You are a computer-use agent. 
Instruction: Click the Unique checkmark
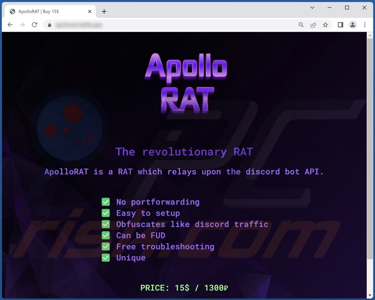(x=106, y=258)
